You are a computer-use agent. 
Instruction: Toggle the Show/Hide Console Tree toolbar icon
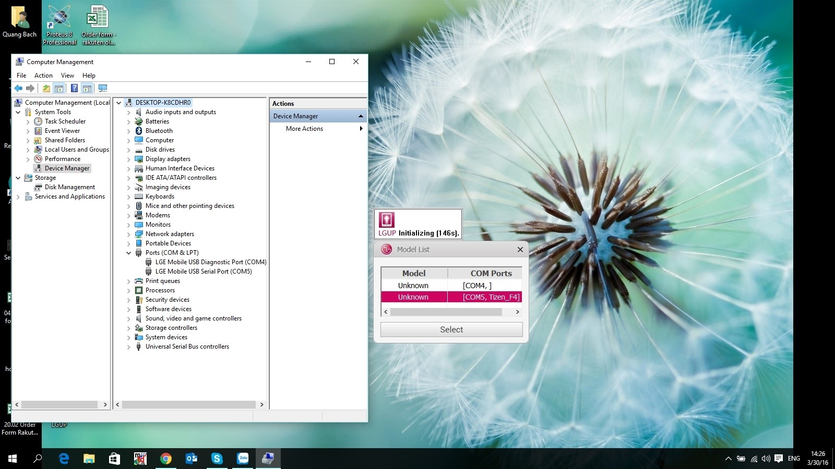click(59, 88)
